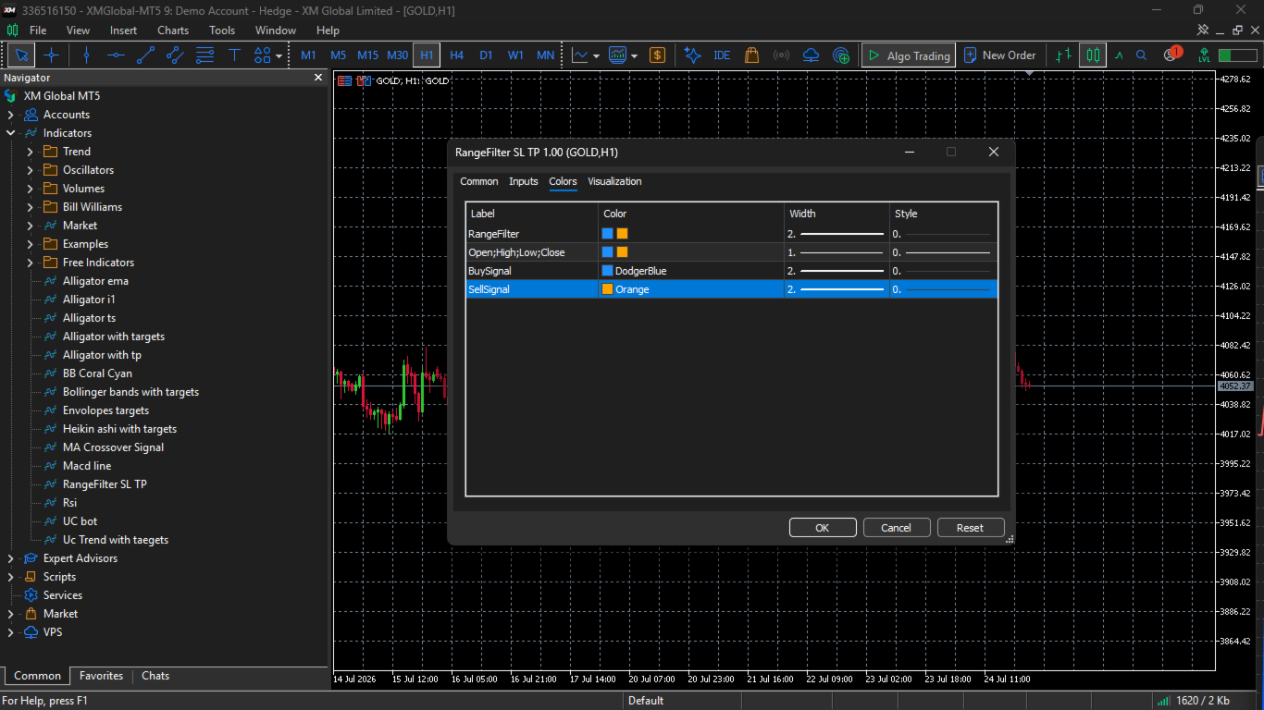Viewport: 1264px width, 710px height.
Task: Expand the Trend indicators folder
Action: (x=31, y=152)
